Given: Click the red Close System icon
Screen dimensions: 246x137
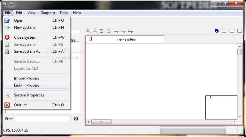Looking at the screenshot, I should point(7,37).
